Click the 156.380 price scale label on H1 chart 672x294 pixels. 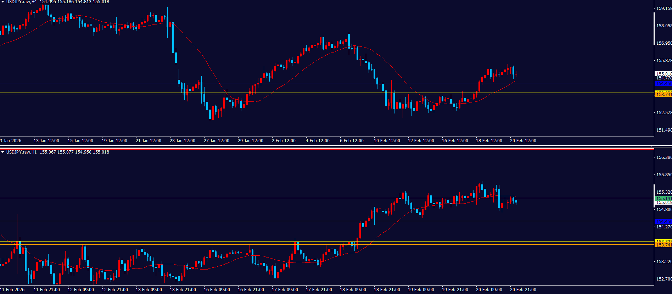click(x=663, y=157)
